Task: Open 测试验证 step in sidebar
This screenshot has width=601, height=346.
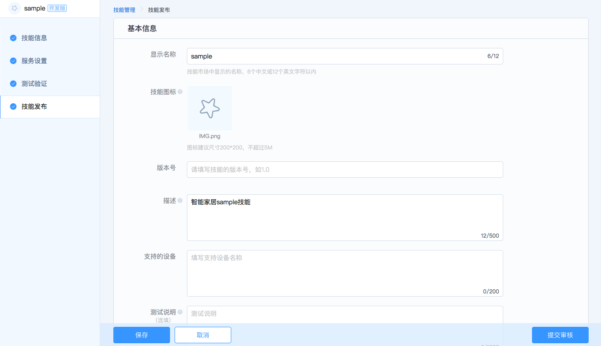Action: point(50,84)
